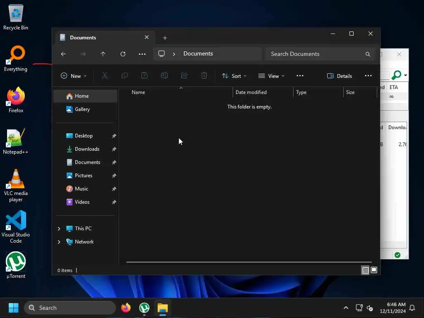Go back with the left arrow button
Image resolution: width=424 pixels, height=318 pixels.
[x=63, y=54]
